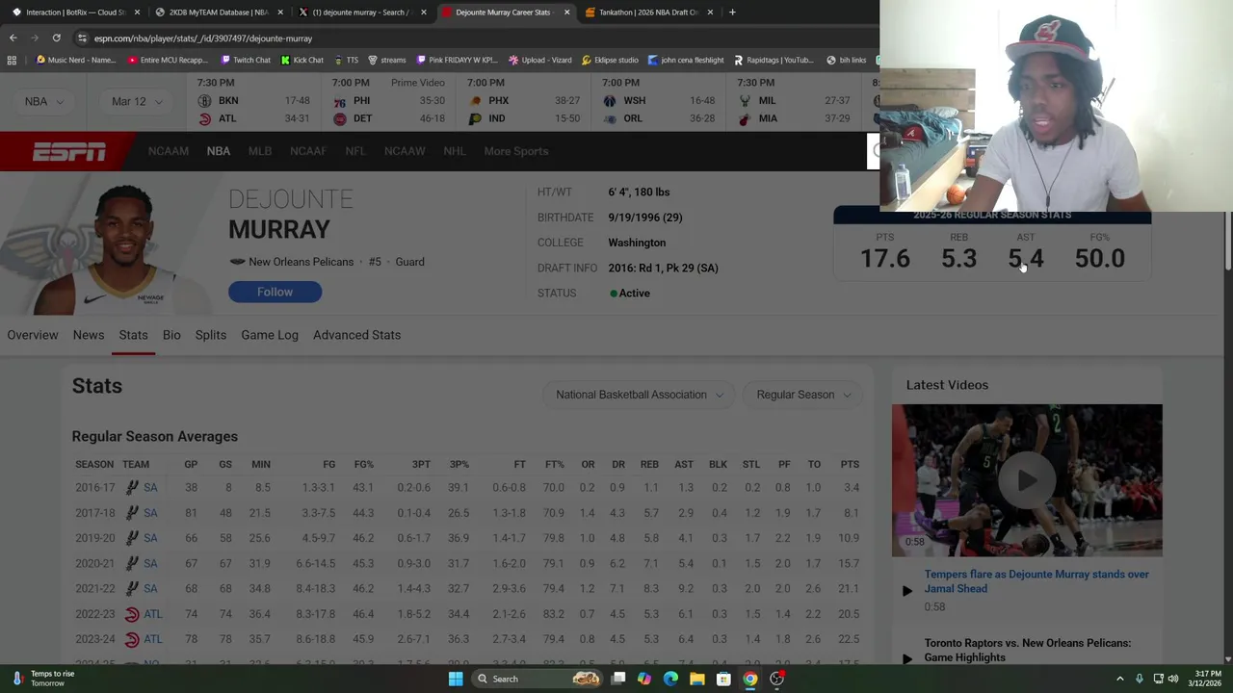1233x693 pixels.
Task: Open the browser apps grid icon
Action: point(12,60)
